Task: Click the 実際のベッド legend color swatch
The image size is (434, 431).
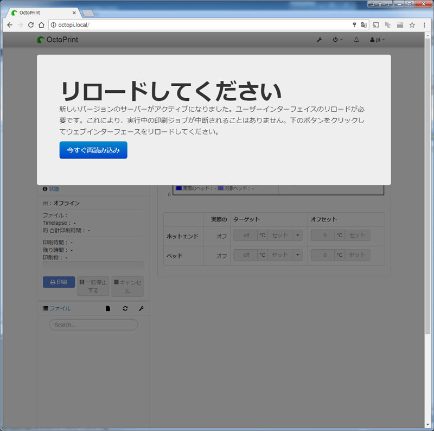Action: pos(179,188)
